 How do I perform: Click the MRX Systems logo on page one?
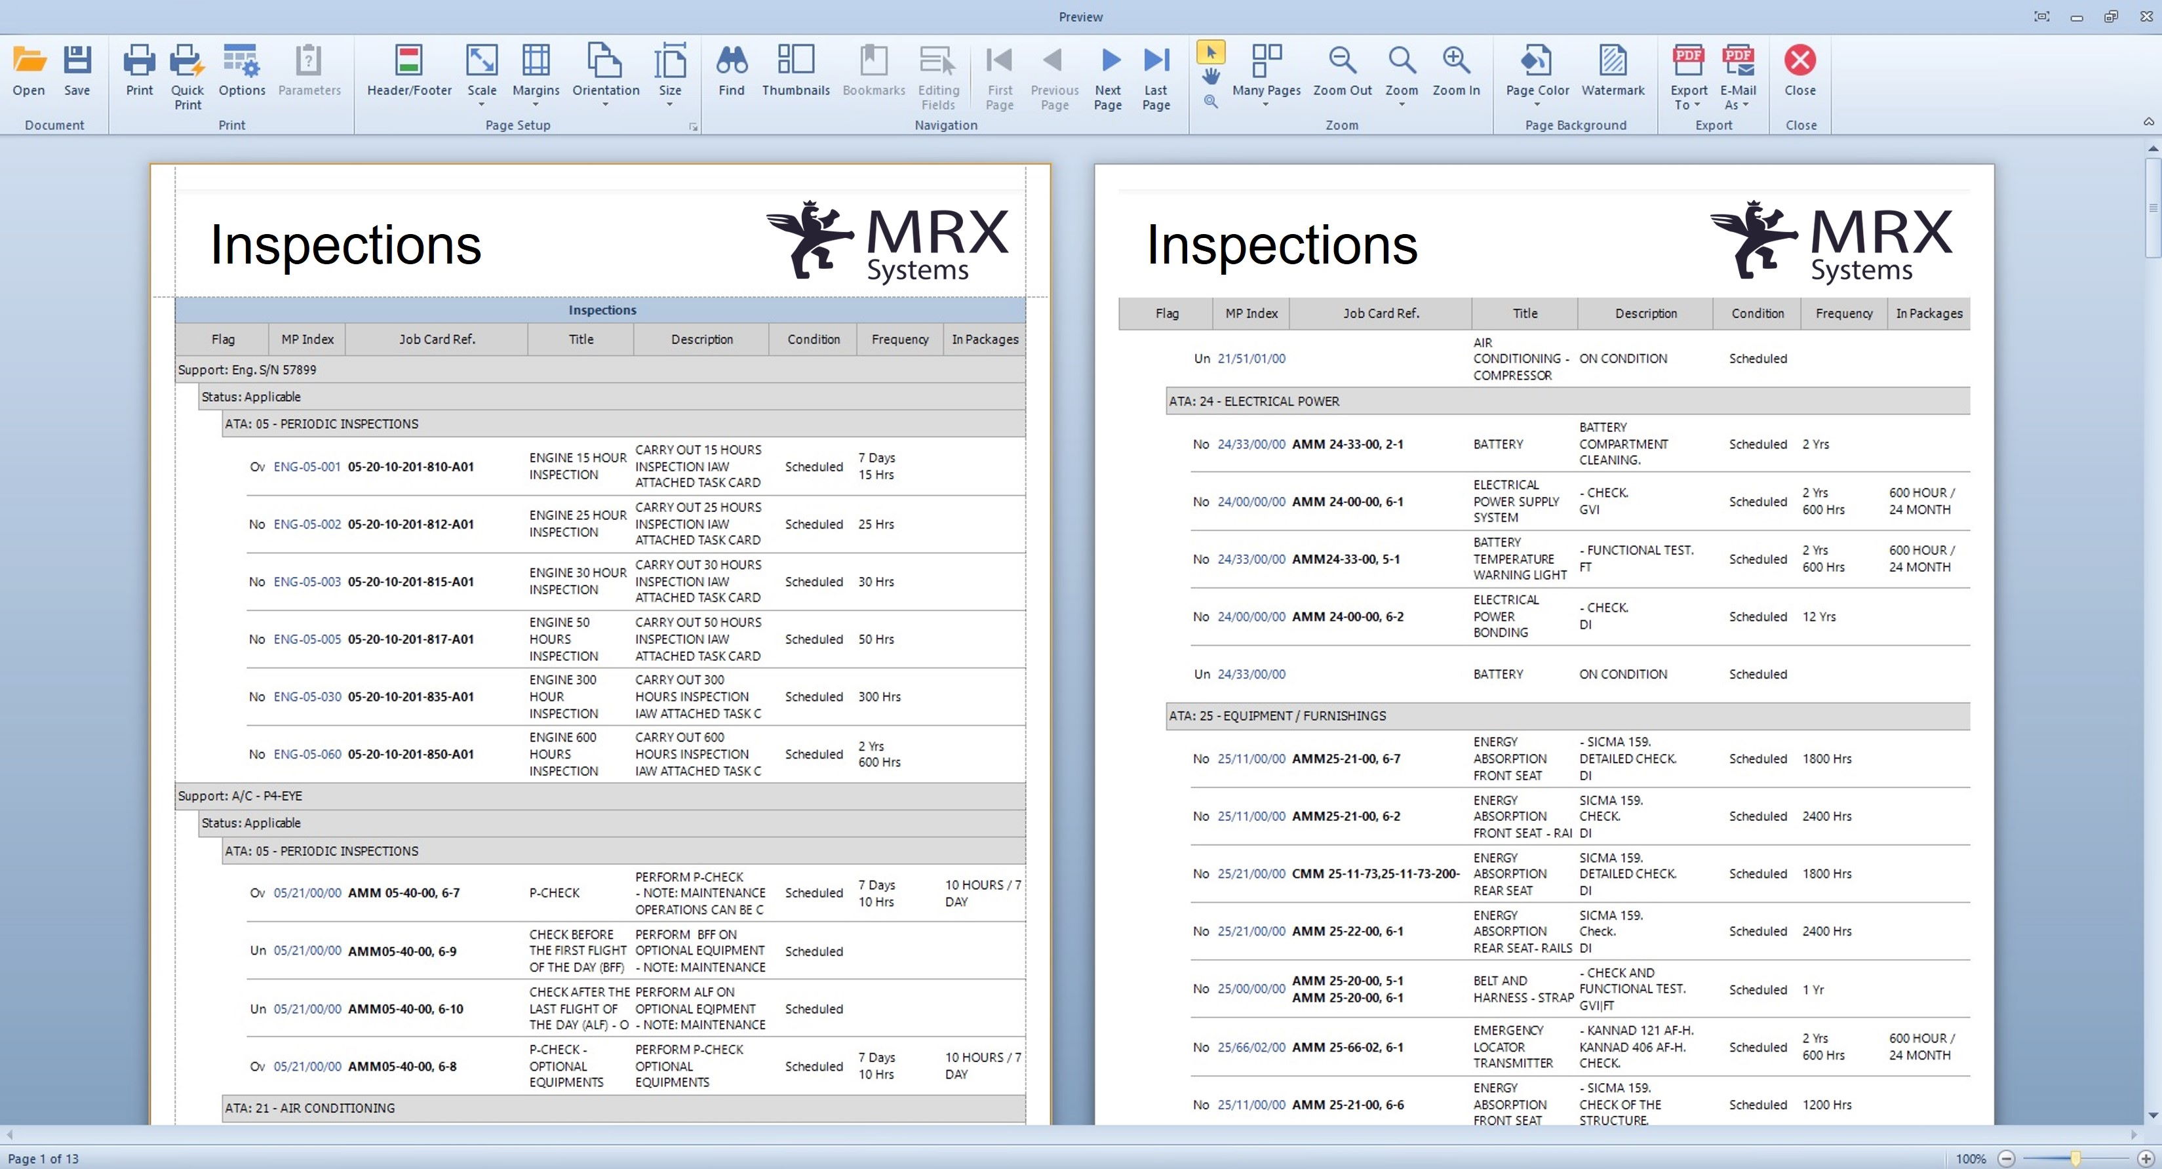coord(888,243)
